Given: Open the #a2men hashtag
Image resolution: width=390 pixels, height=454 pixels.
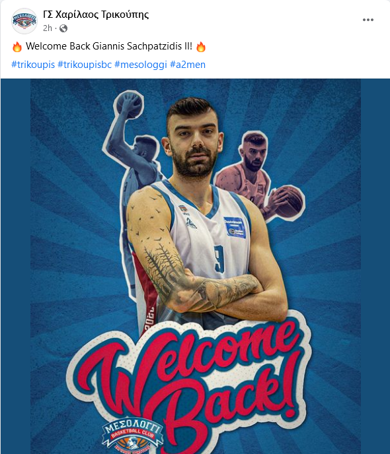Looking at the screenshot, I should click(188, 64).
